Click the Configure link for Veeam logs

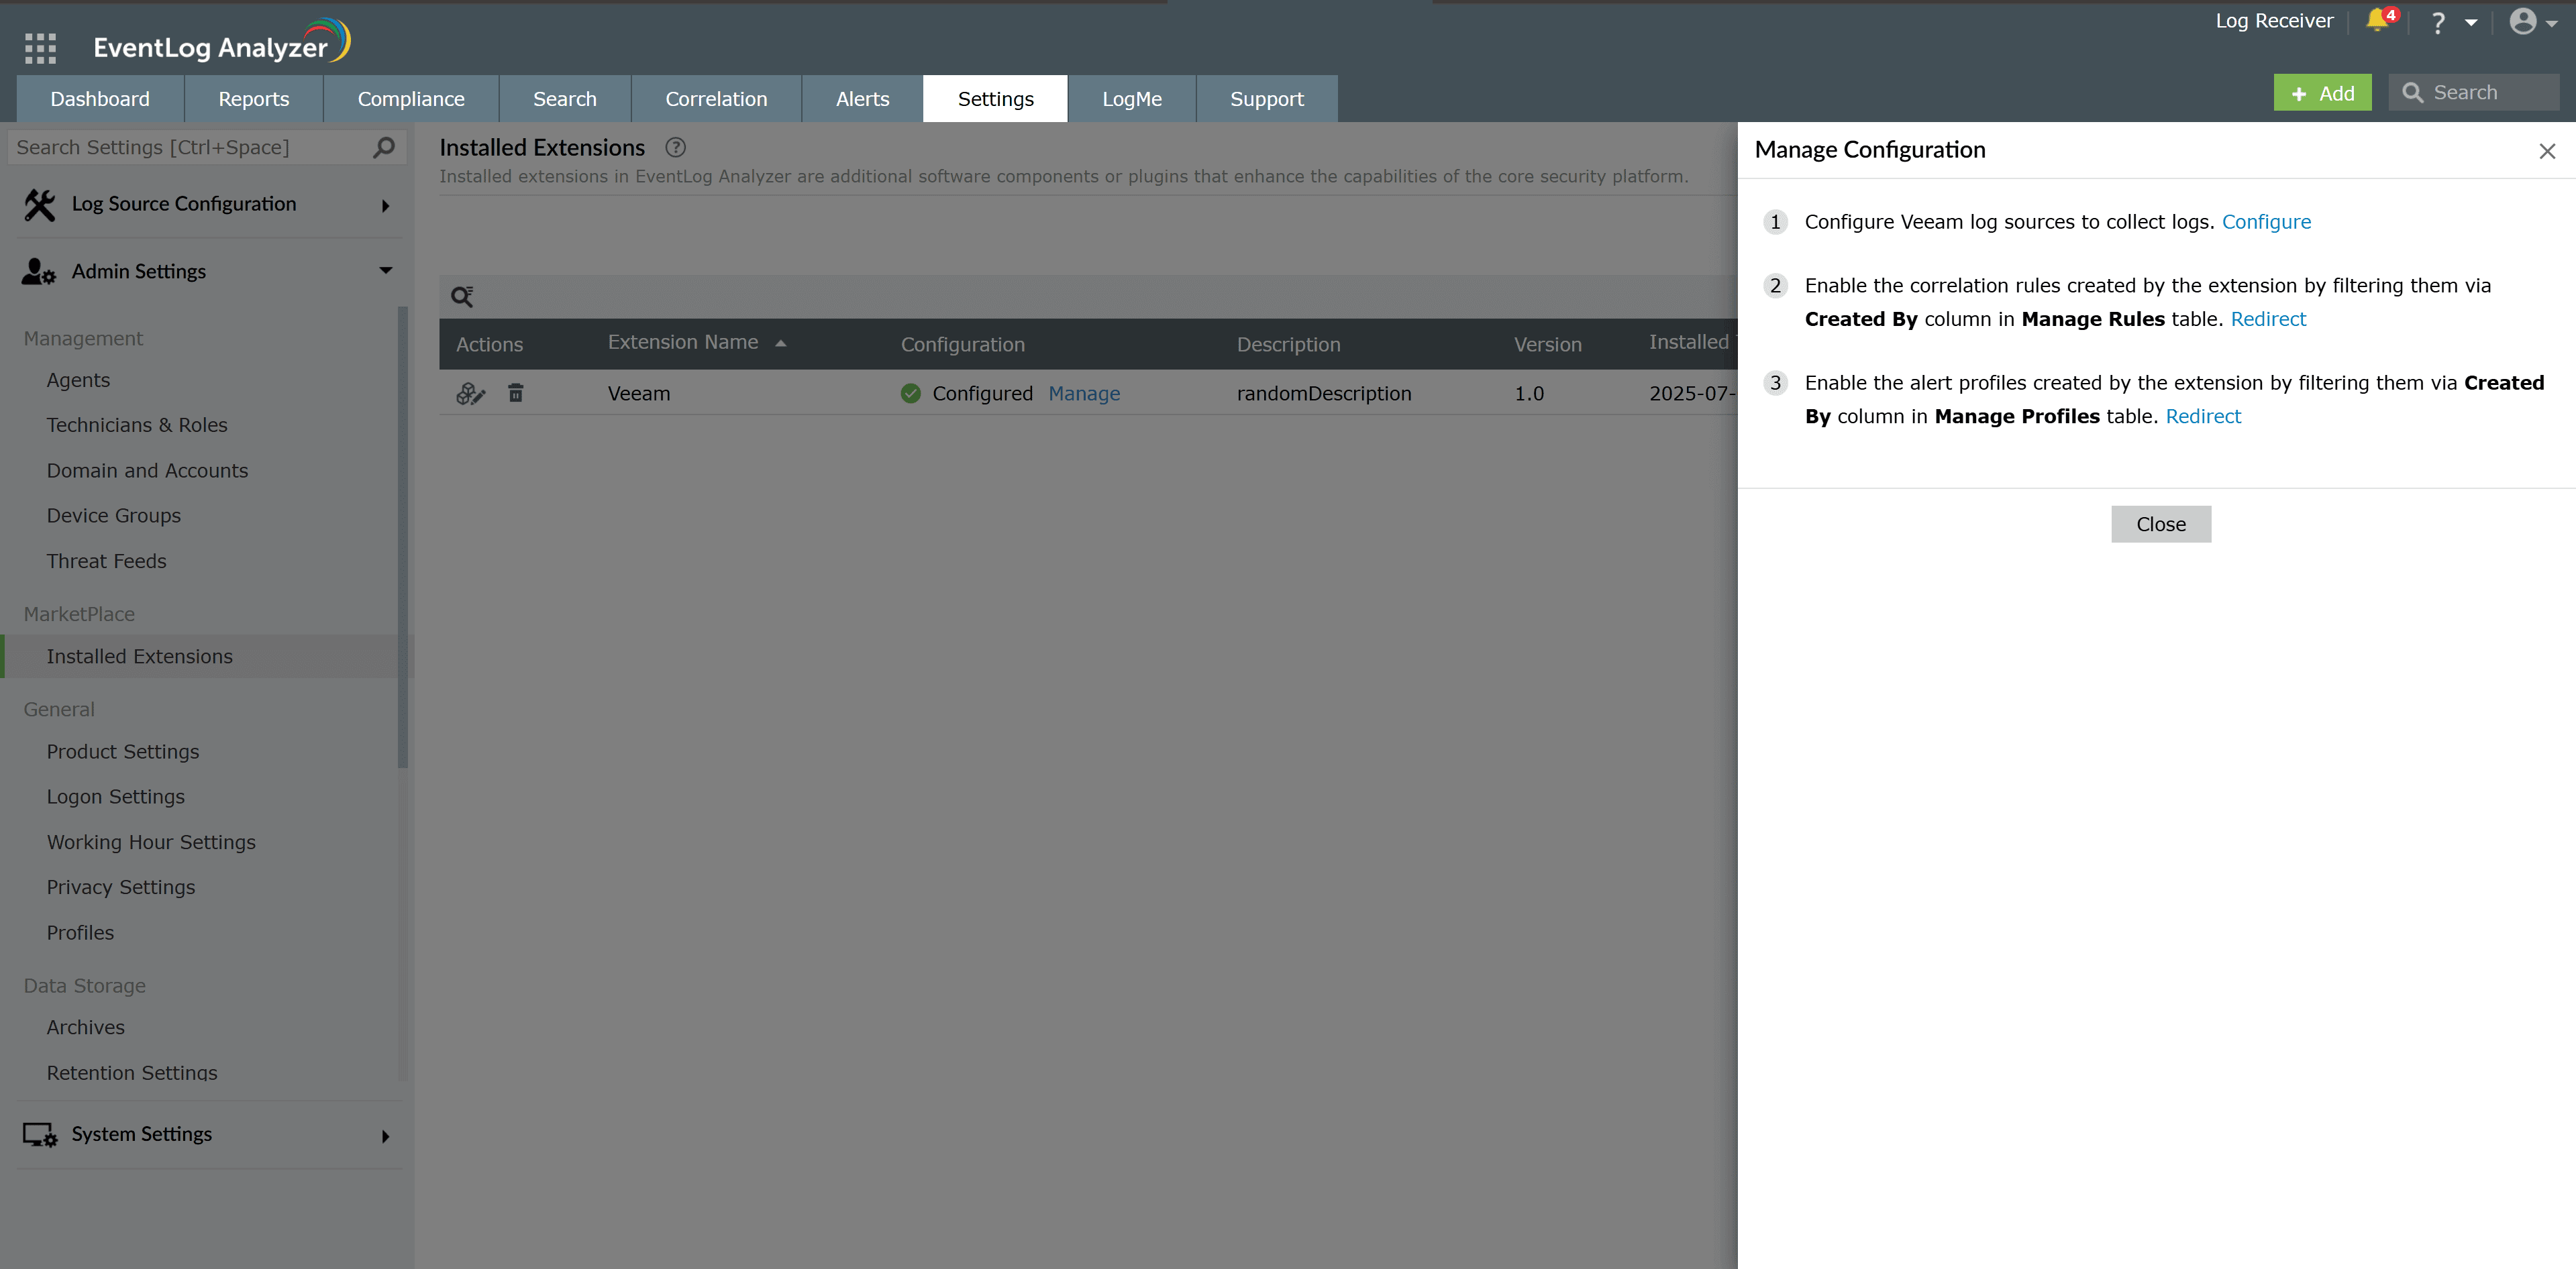(2265, 222)
